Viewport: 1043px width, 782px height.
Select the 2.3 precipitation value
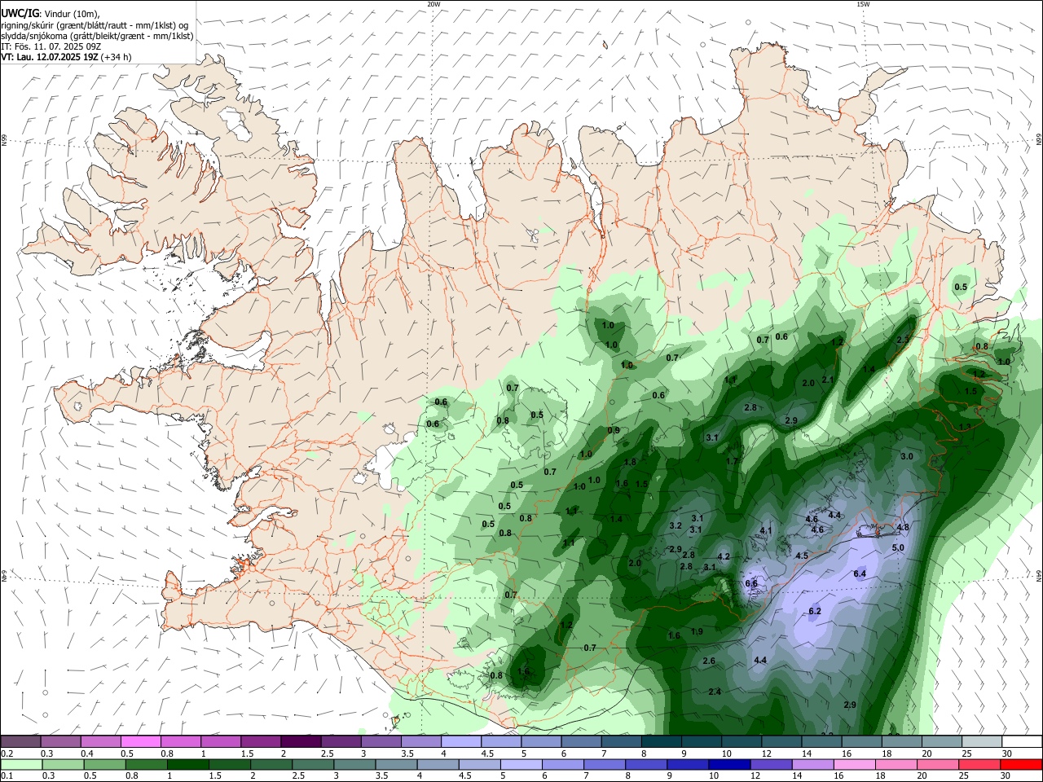coord(903,340)
